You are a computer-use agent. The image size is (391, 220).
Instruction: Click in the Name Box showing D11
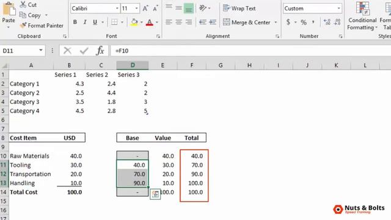(19, 51)
